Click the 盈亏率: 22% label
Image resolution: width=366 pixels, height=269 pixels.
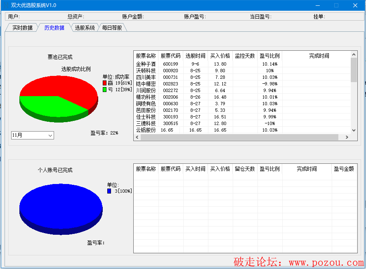[104, 133]
